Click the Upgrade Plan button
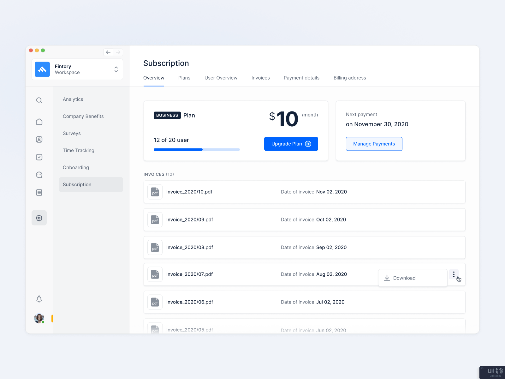 pos(291,144)
